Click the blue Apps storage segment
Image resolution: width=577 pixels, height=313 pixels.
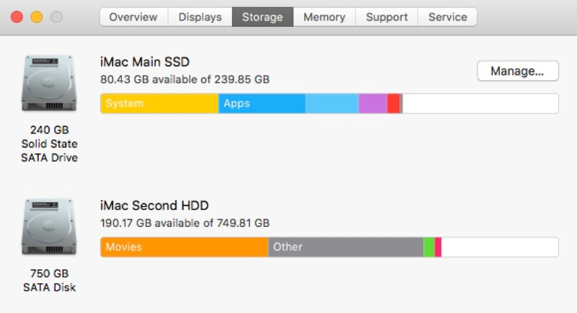click(262, 104)
